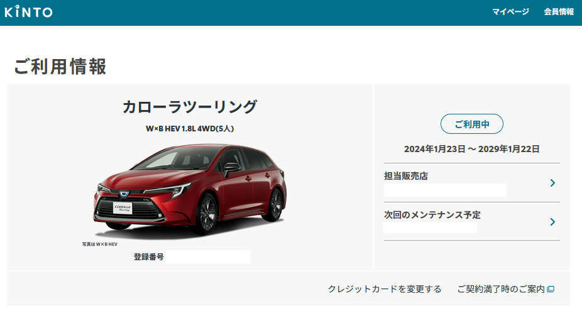Screen dimensions: 582x313
Task: Click クレジットカードを変更する link
Action: 385,289
